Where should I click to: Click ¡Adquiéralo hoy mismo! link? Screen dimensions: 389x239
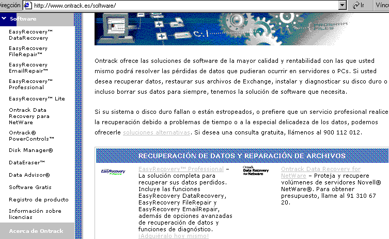pos(174,236)
